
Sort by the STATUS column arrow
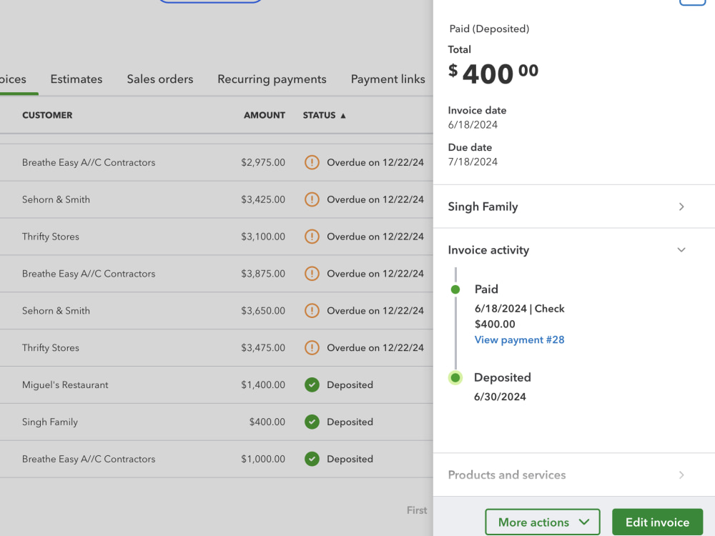coord(343,116)
